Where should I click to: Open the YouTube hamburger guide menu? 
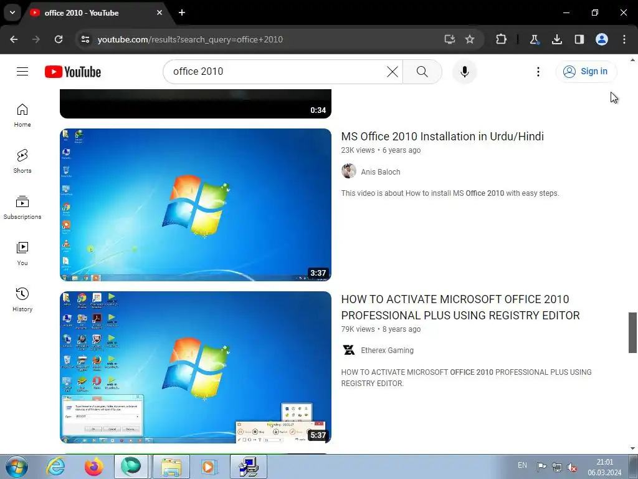tap(22, 72)
